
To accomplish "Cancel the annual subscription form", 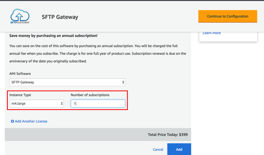I will (x=158, y=150).
